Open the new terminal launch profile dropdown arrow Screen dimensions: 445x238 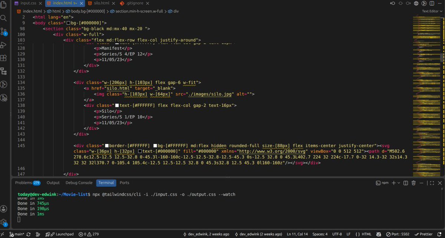(399, 182)
